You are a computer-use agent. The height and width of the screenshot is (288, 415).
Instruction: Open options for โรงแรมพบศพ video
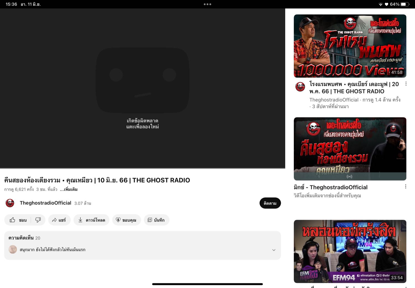coord(406,84)
